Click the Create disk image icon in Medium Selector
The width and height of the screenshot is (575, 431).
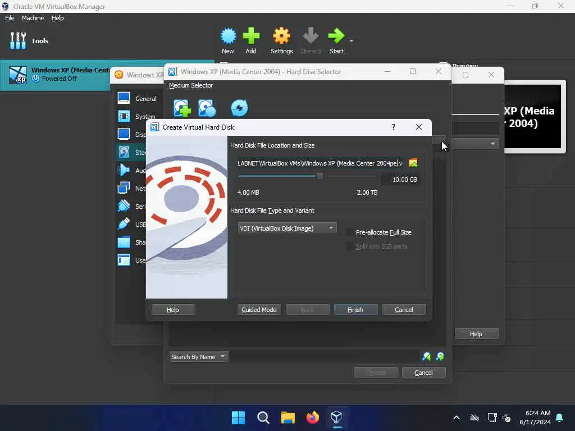click(207, 108)
